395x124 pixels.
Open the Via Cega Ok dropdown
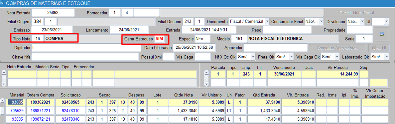click(x=337, y=57)
